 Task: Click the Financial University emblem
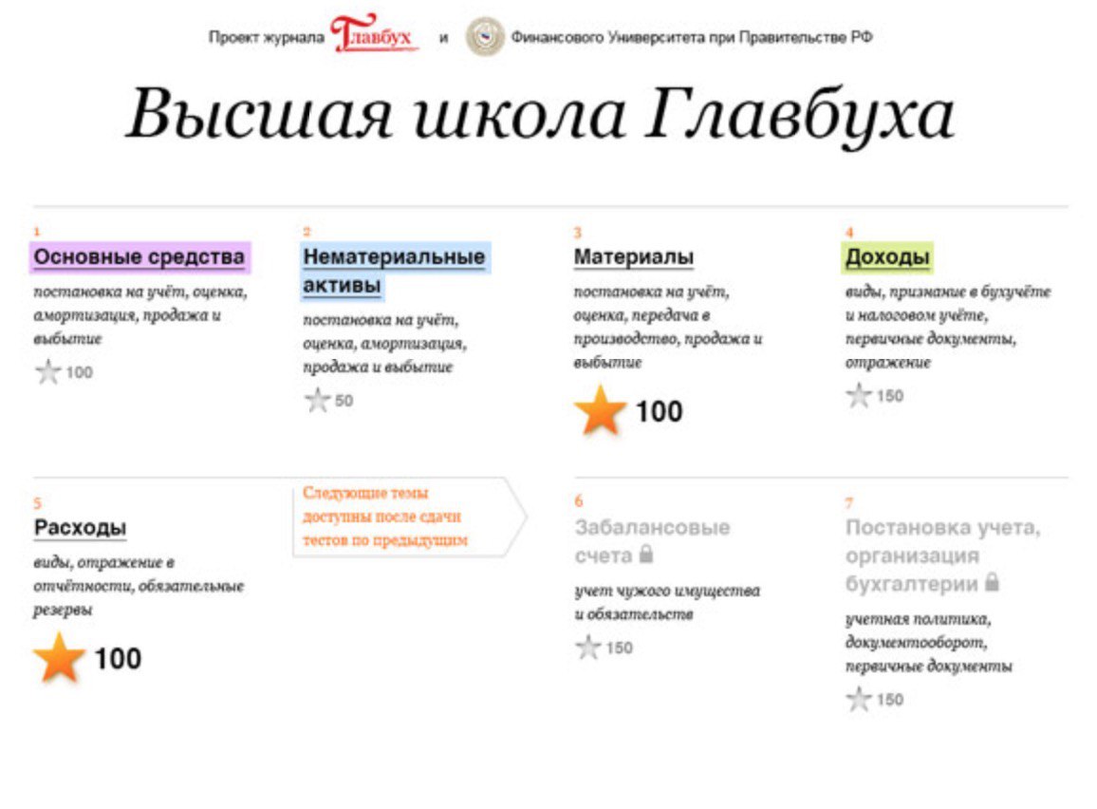[485, 36]
